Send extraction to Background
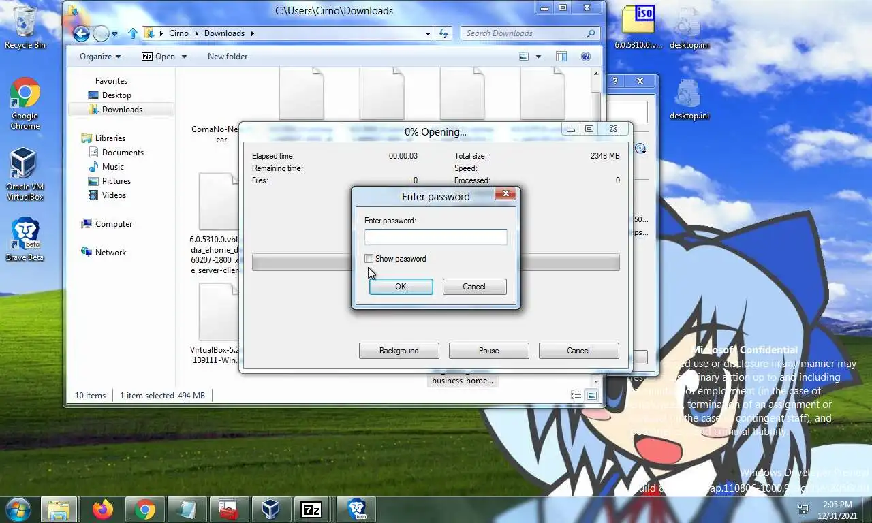 tap(399, 351)
